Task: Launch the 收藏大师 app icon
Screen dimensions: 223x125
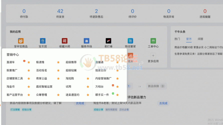Action: tap(65, 41)
